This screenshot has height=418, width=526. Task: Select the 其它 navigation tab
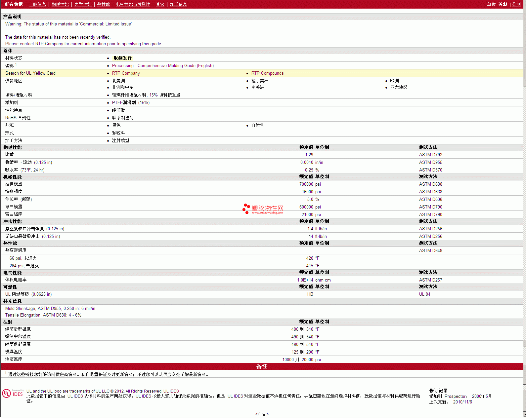click(x=160, y=5)
